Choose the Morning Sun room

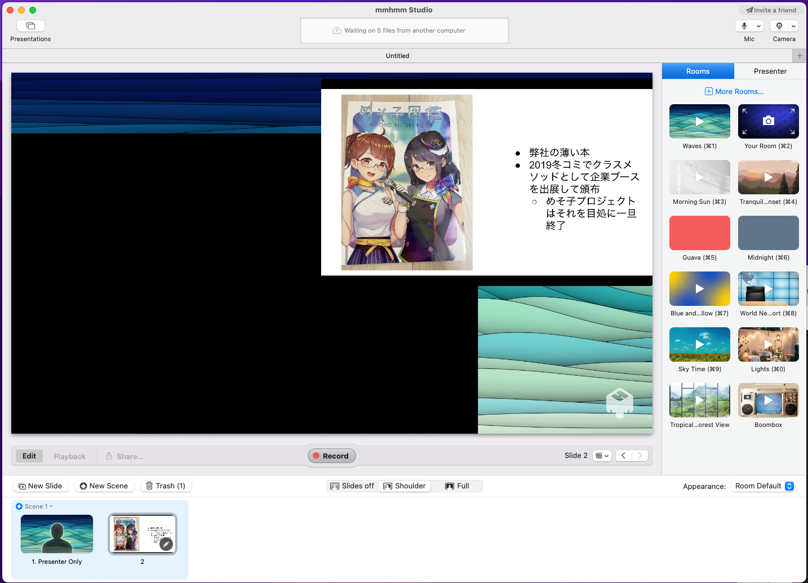(699, 177)
